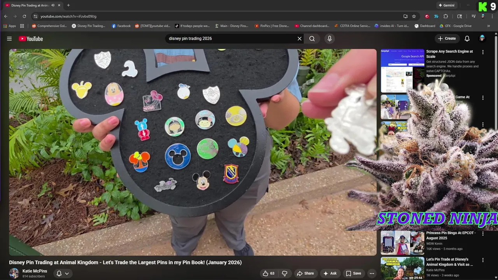
Task: Open the media controls toolbar icon
Action: 473,16
